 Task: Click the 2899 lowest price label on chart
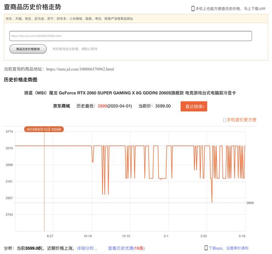pos(250,203)
